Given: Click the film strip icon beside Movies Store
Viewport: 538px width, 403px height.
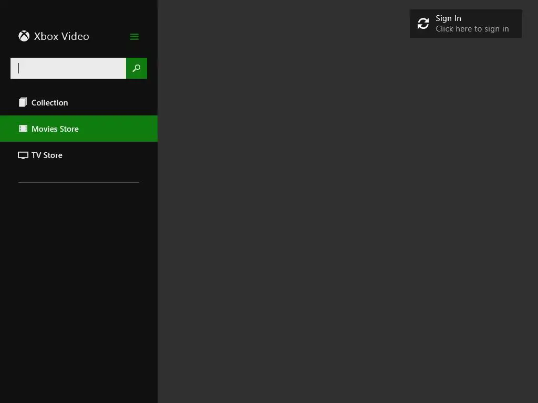Looking at the screenshot, I should point(23,129).
